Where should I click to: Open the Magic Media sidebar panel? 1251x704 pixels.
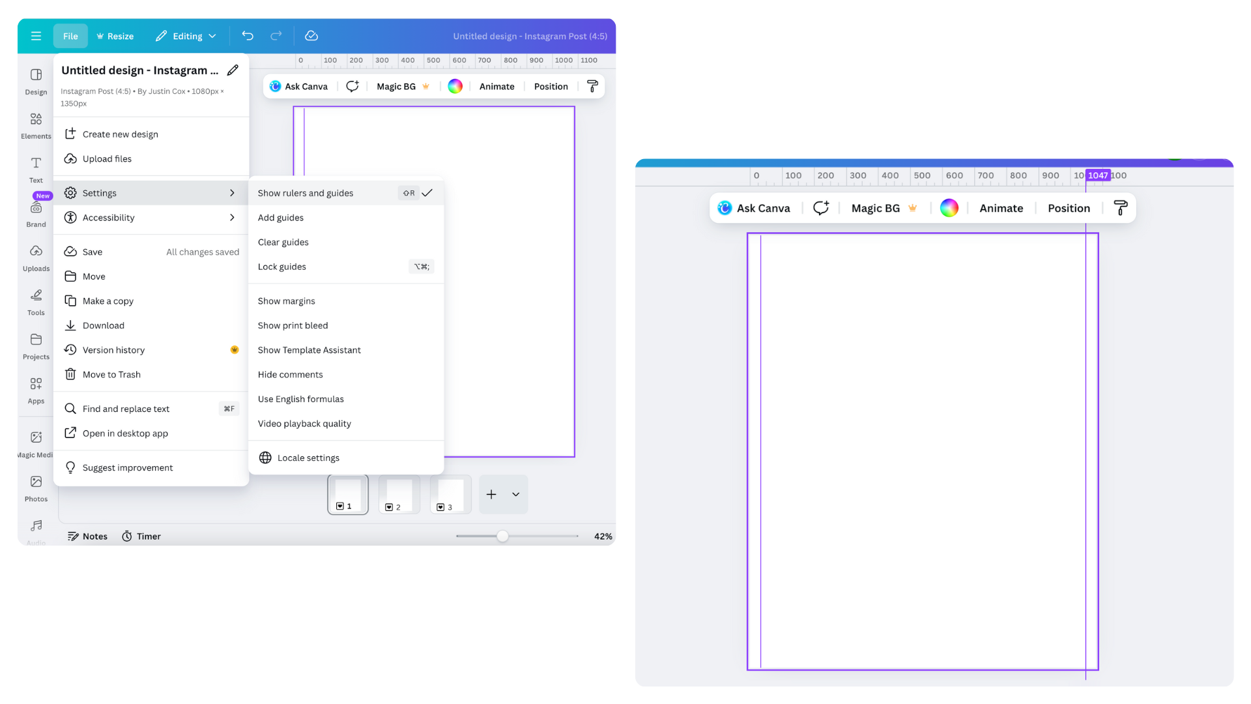[x=36, y=445]
